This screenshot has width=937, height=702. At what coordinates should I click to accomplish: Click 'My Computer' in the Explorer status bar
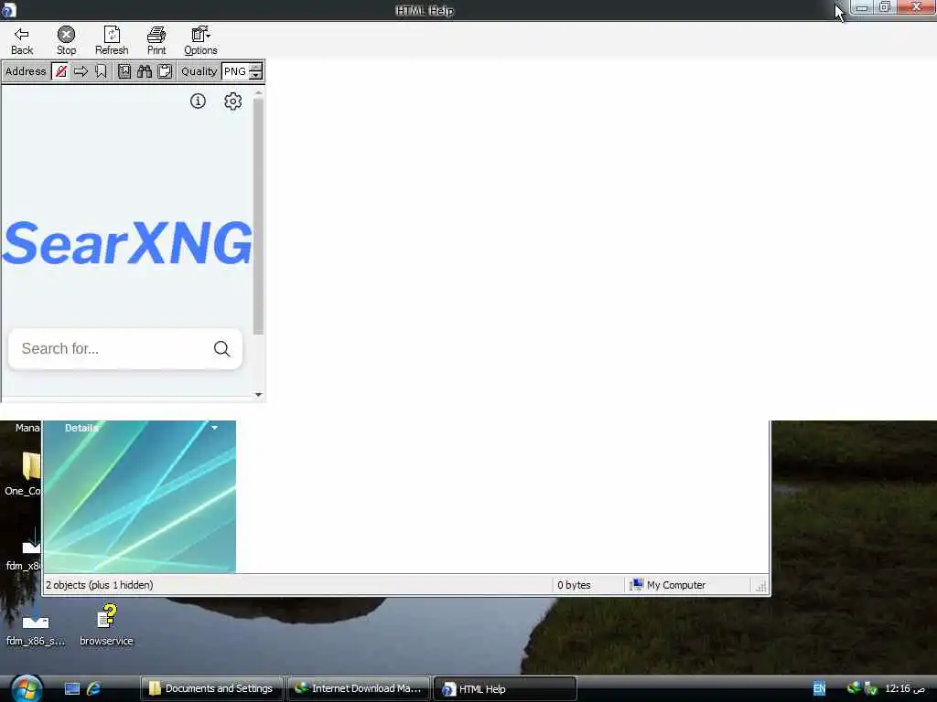click(676, 585)
